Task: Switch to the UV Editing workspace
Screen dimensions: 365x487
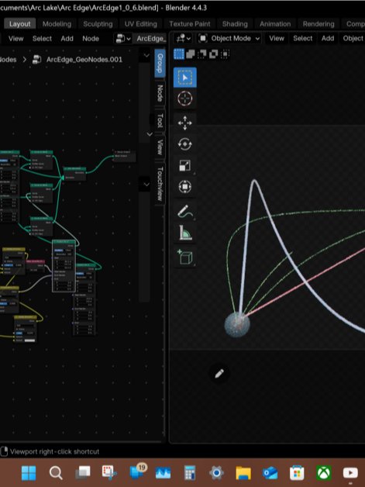Action: point(140,23)
